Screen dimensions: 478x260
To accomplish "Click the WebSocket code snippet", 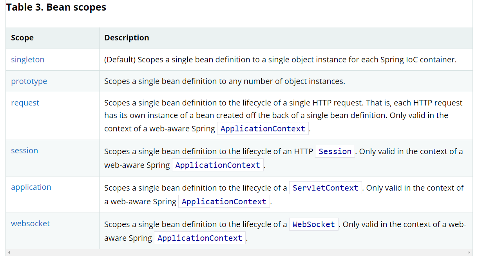I will [313, 224].
